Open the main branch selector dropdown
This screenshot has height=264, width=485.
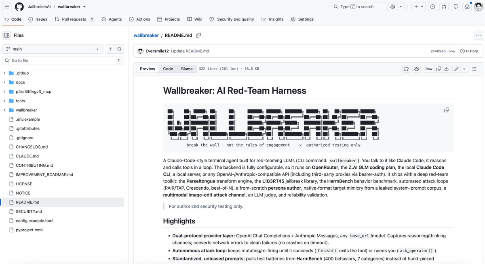pos(53,49)
